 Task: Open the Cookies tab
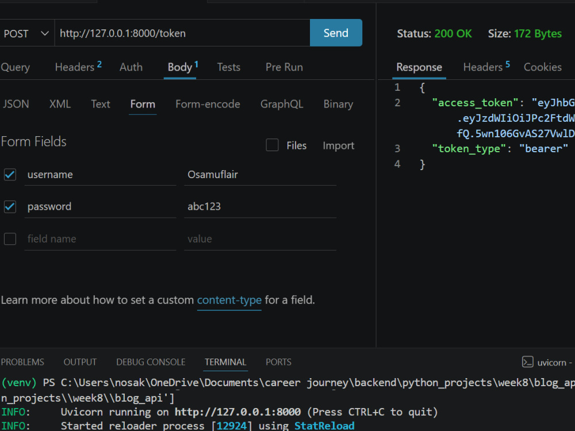[x=542, y=67]
